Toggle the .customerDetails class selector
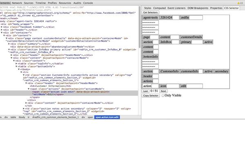This screenshot has width=245, height=163. coord(191,37)
